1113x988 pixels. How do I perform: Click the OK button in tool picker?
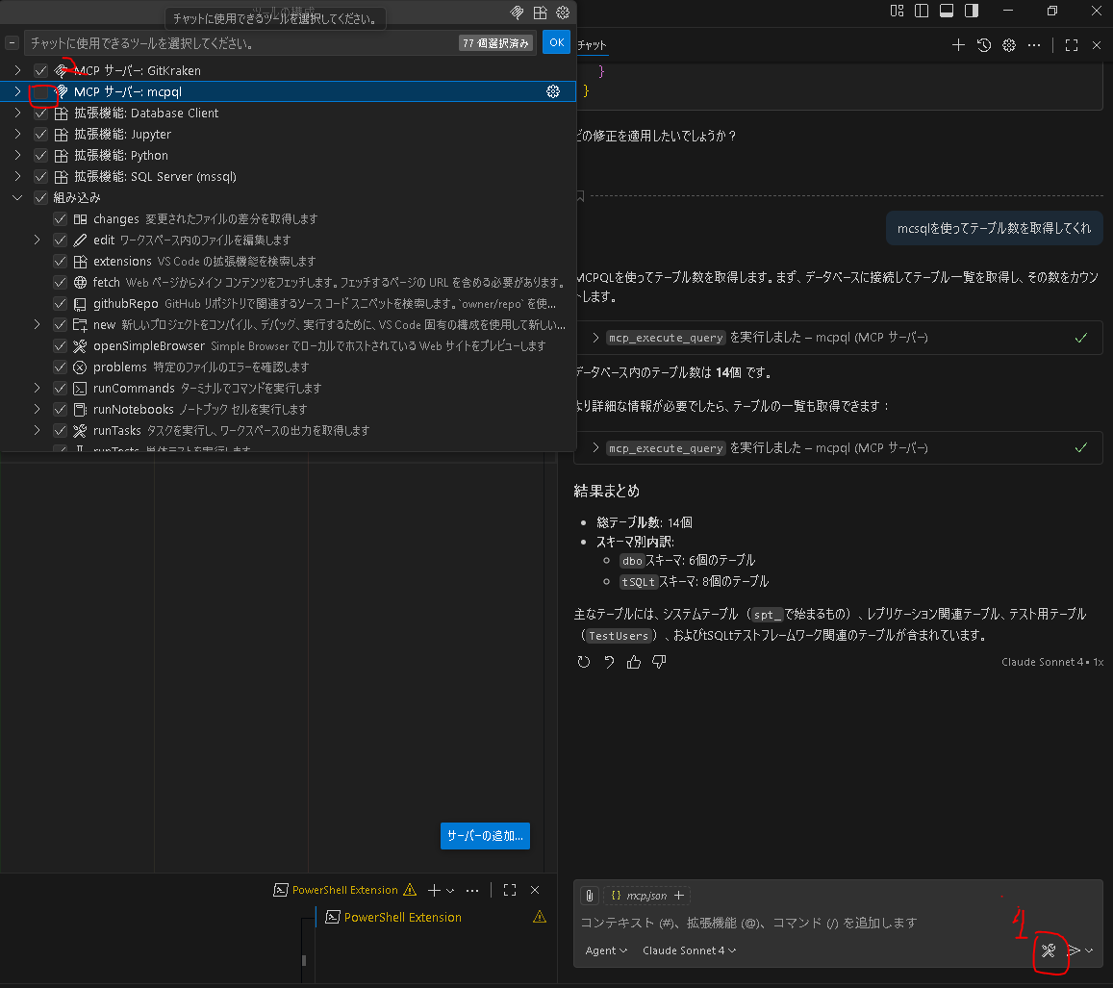point(556,42)
